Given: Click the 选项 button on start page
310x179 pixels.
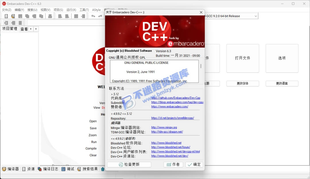Looking at the screenshot, I should [282, 58].
